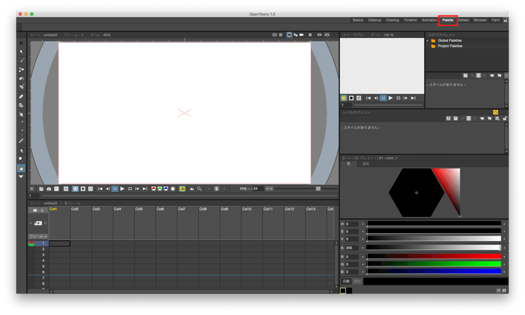Open the histogram in viewer bar

click(192, 189)
